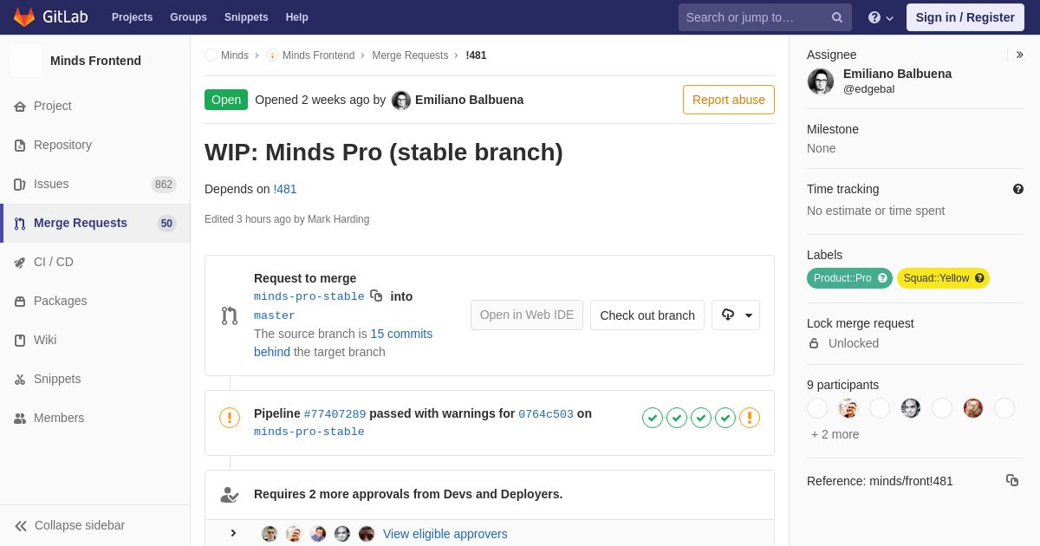The height and width of the screenshot is (546, 1040).
Task: Click master target branch link
Action: (x=275, y=315)
